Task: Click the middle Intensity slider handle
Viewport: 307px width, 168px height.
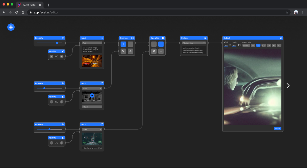Action: coord(44,88)
